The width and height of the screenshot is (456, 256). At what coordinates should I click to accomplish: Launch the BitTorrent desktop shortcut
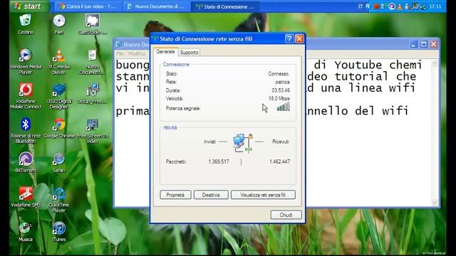[x=26, y=163]
